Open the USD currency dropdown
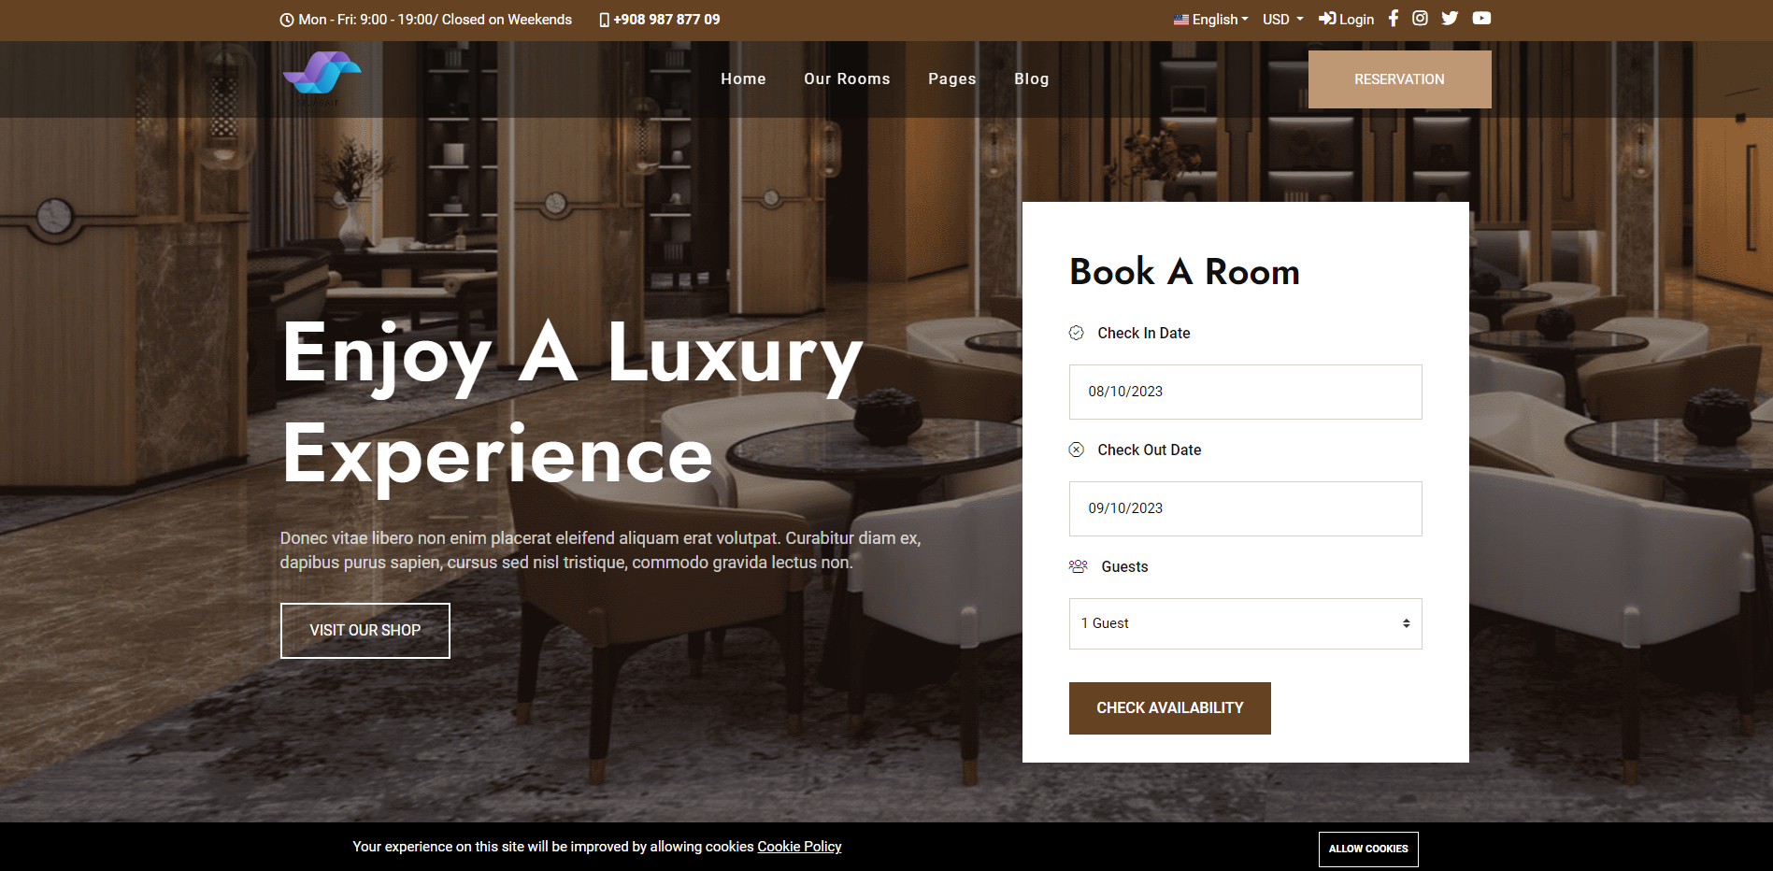The height and width of the screenshot is (871, 1773). (x=1282, y=19)
